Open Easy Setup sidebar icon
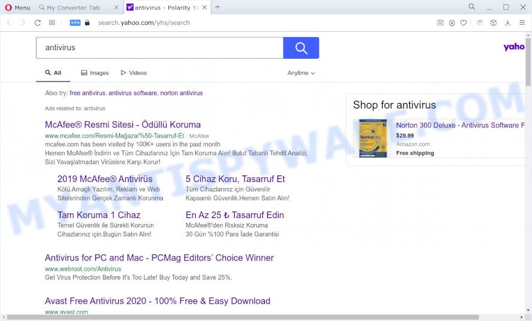 522,23
